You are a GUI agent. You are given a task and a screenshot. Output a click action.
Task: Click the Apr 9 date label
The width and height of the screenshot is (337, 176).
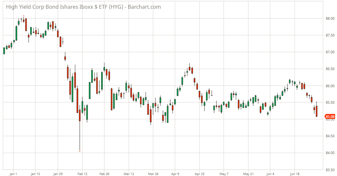(175, 174)
